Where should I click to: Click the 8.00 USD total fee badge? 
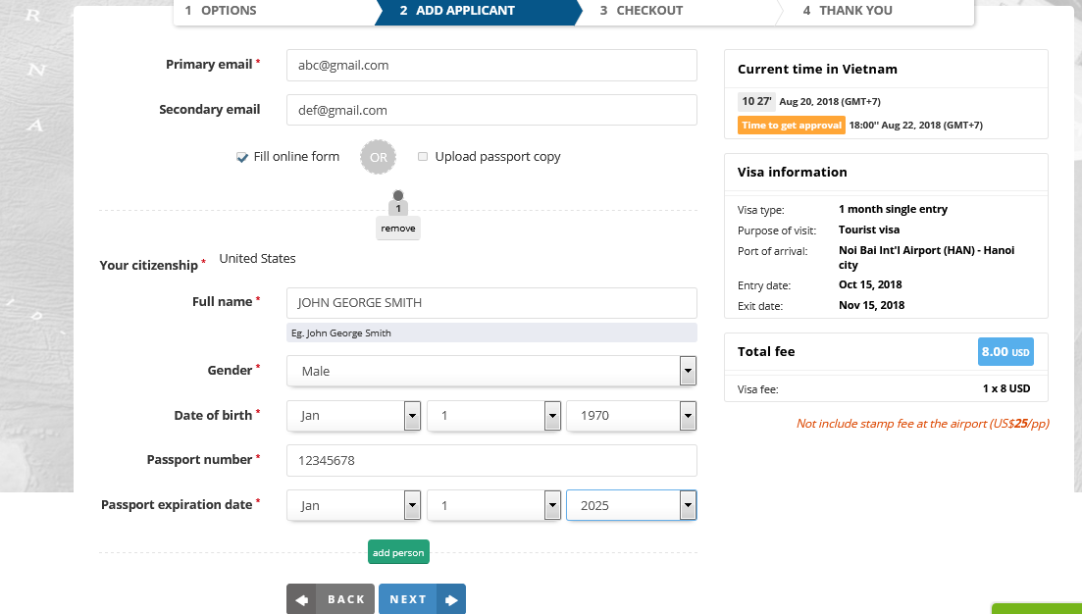pos(1005,351)
